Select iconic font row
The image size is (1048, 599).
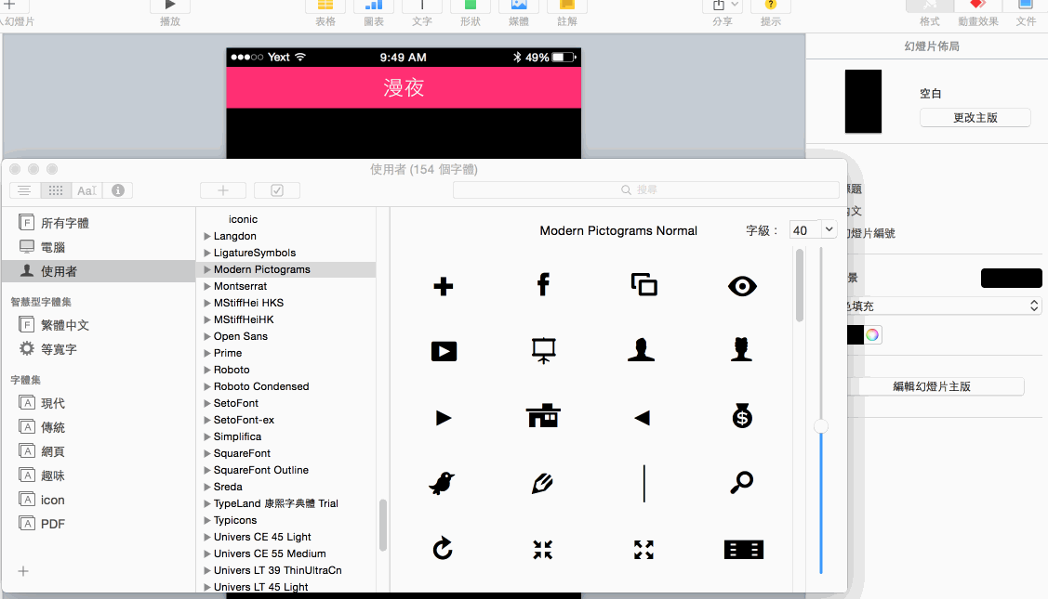[x=286, y=219]
